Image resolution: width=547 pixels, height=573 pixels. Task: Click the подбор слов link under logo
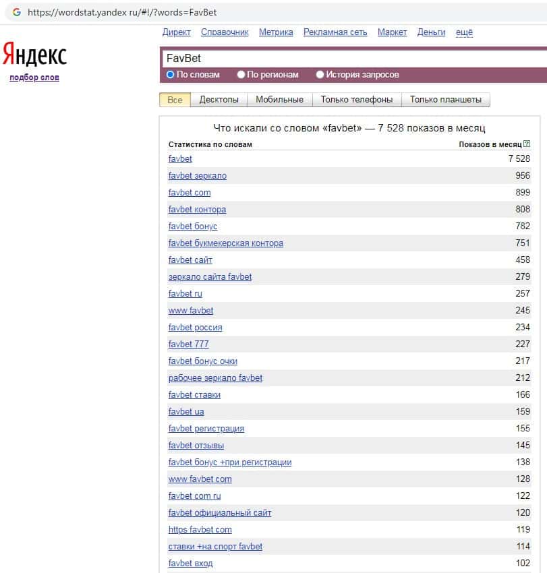(x=34, y=78)
